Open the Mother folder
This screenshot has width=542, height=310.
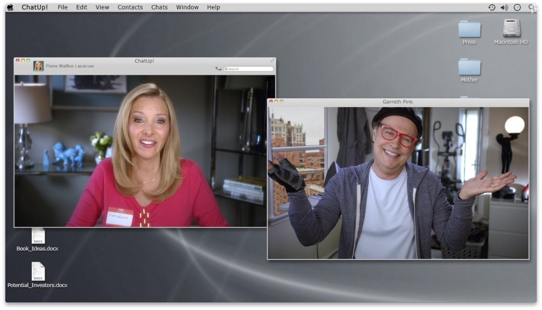pyautogui.click(x=469, y=67)
